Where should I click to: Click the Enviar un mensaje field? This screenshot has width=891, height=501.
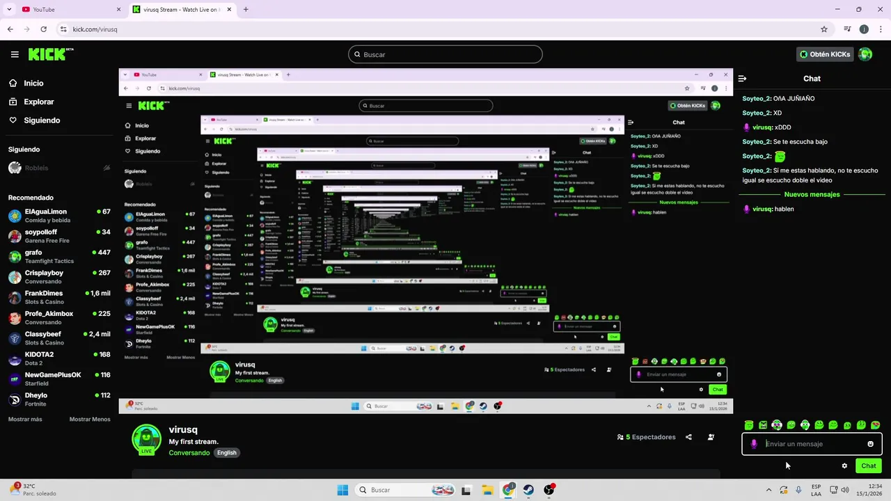[812, 444]
